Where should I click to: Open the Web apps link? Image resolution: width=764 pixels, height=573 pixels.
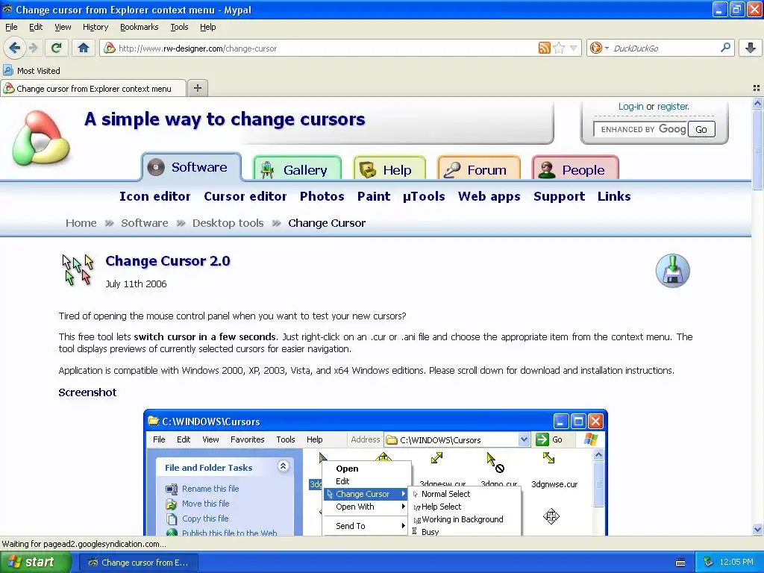pos(489,196)
